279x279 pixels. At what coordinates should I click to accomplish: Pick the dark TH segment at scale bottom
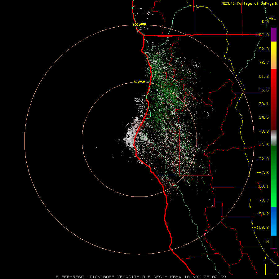[274, 242]
